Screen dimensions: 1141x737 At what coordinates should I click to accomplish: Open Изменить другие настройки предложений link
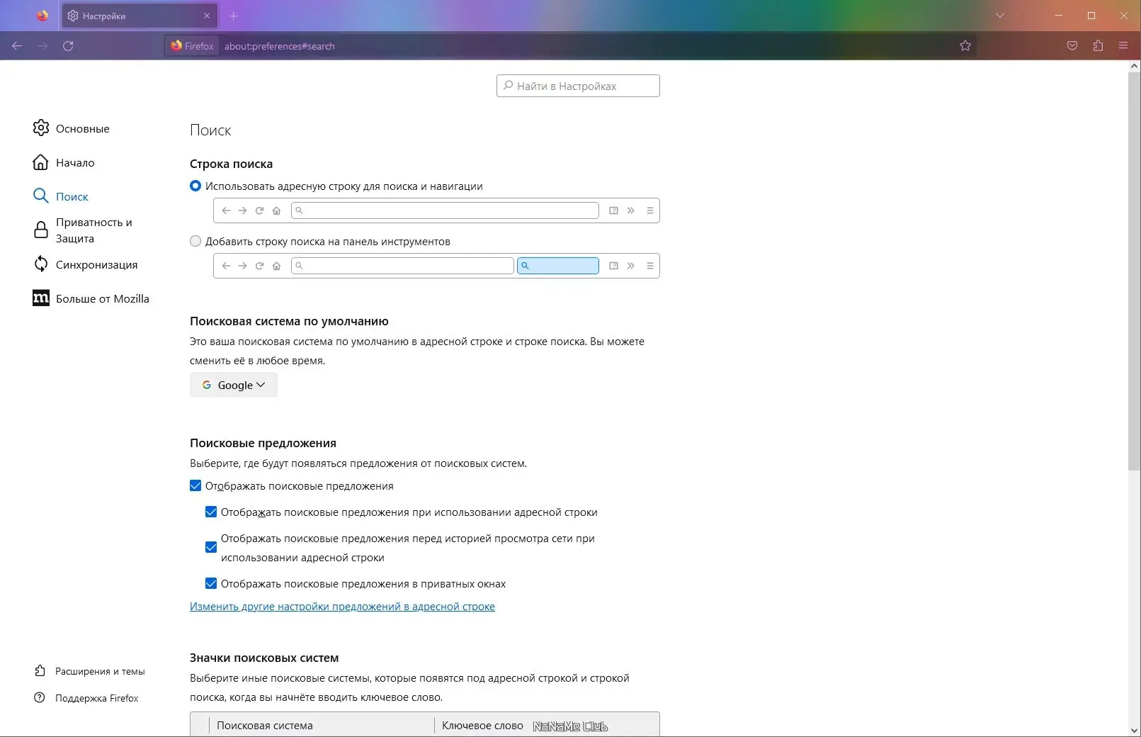pos(342,607)
